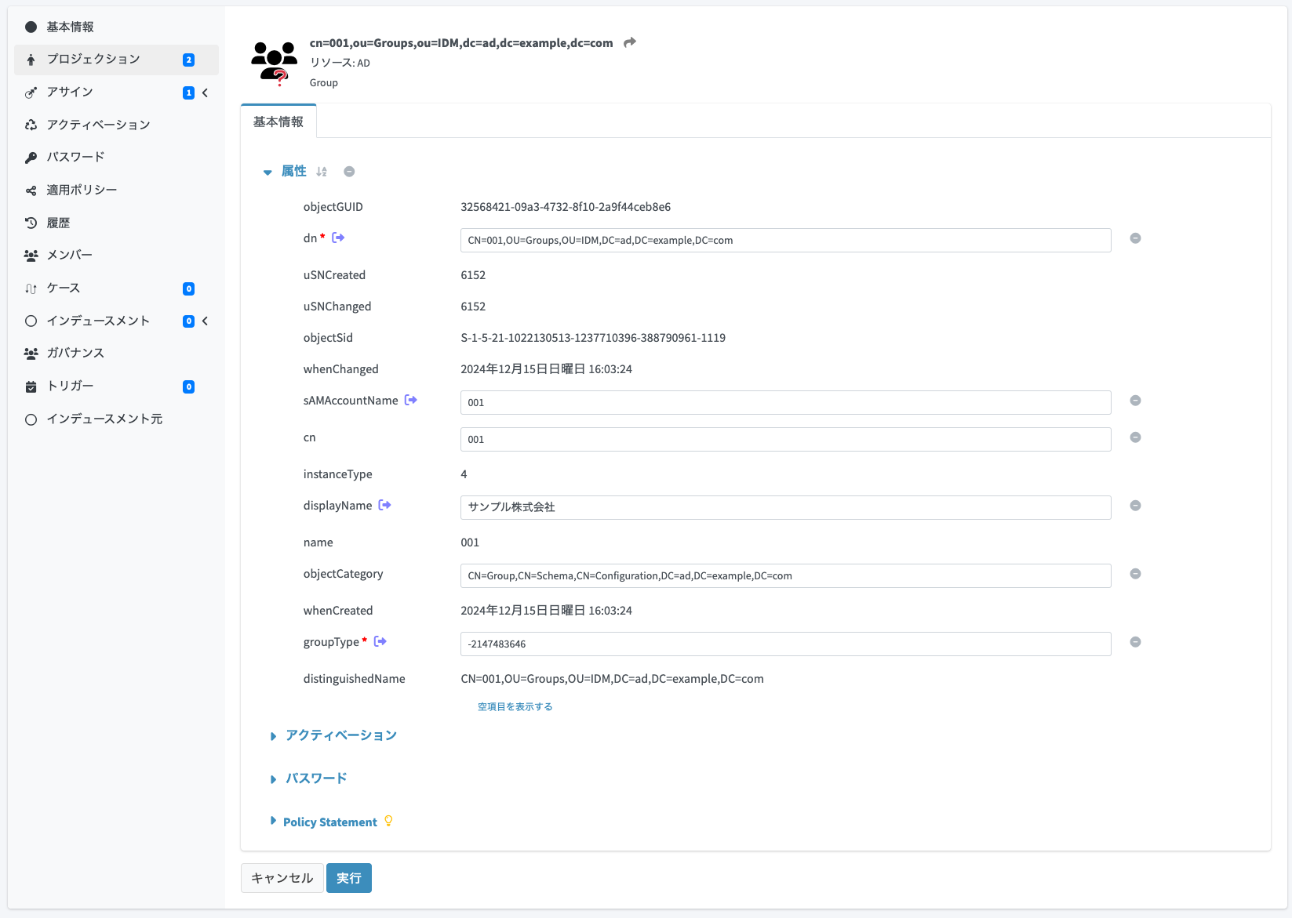
Task: Go to アクティベーション in the sidebar
Action: point(116,125)
